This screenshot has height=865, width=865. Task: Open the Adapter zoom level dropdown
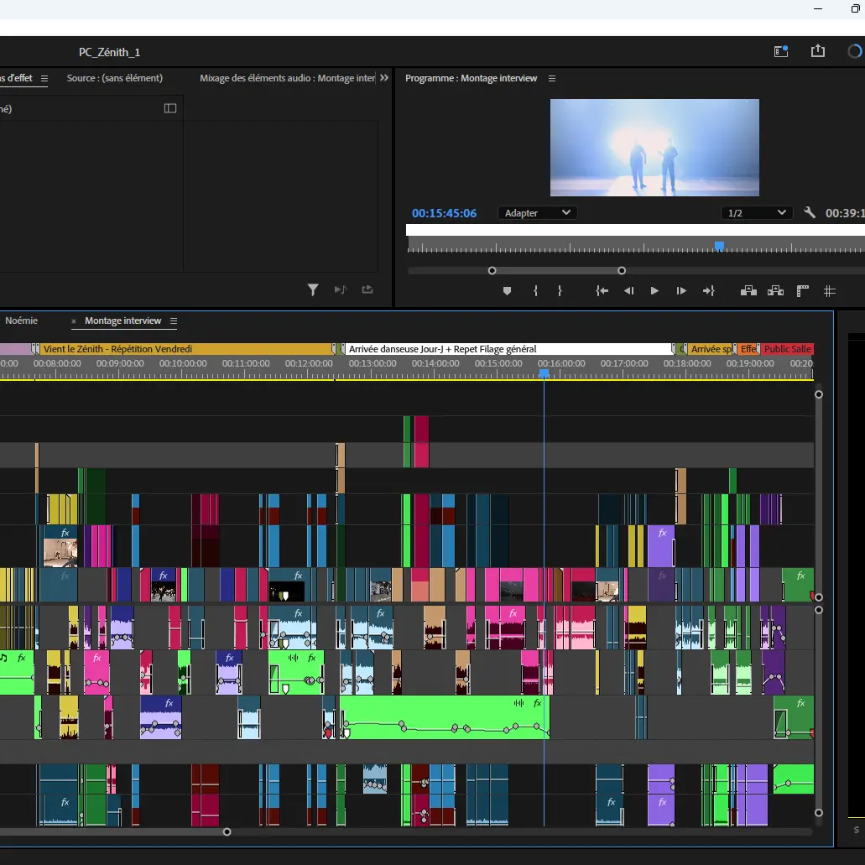(537, 213)
